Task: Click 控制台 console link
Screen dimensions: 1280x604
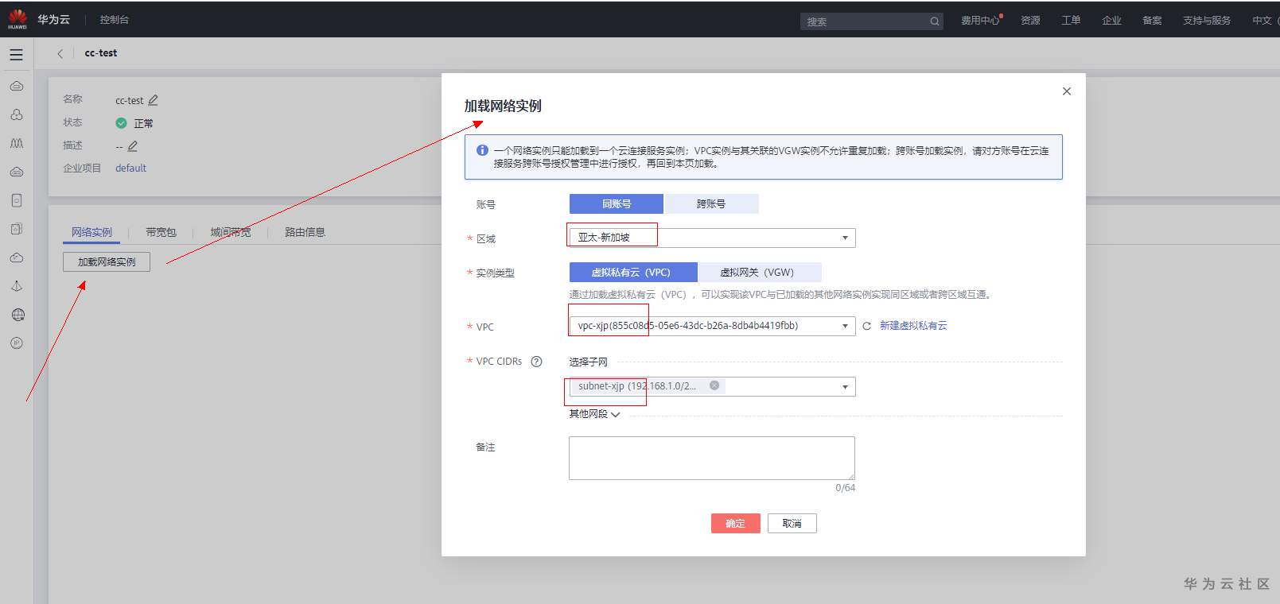Action: coord(115,20)
